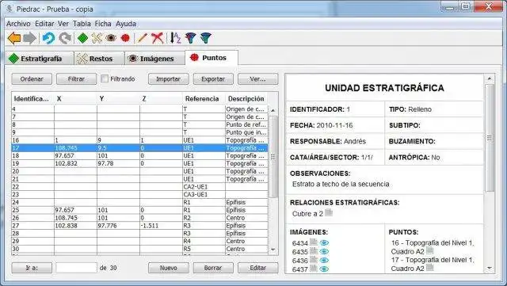507x286 pixels.
Task: Click table scrollbar up arrow
Action: tap(273, 110)
